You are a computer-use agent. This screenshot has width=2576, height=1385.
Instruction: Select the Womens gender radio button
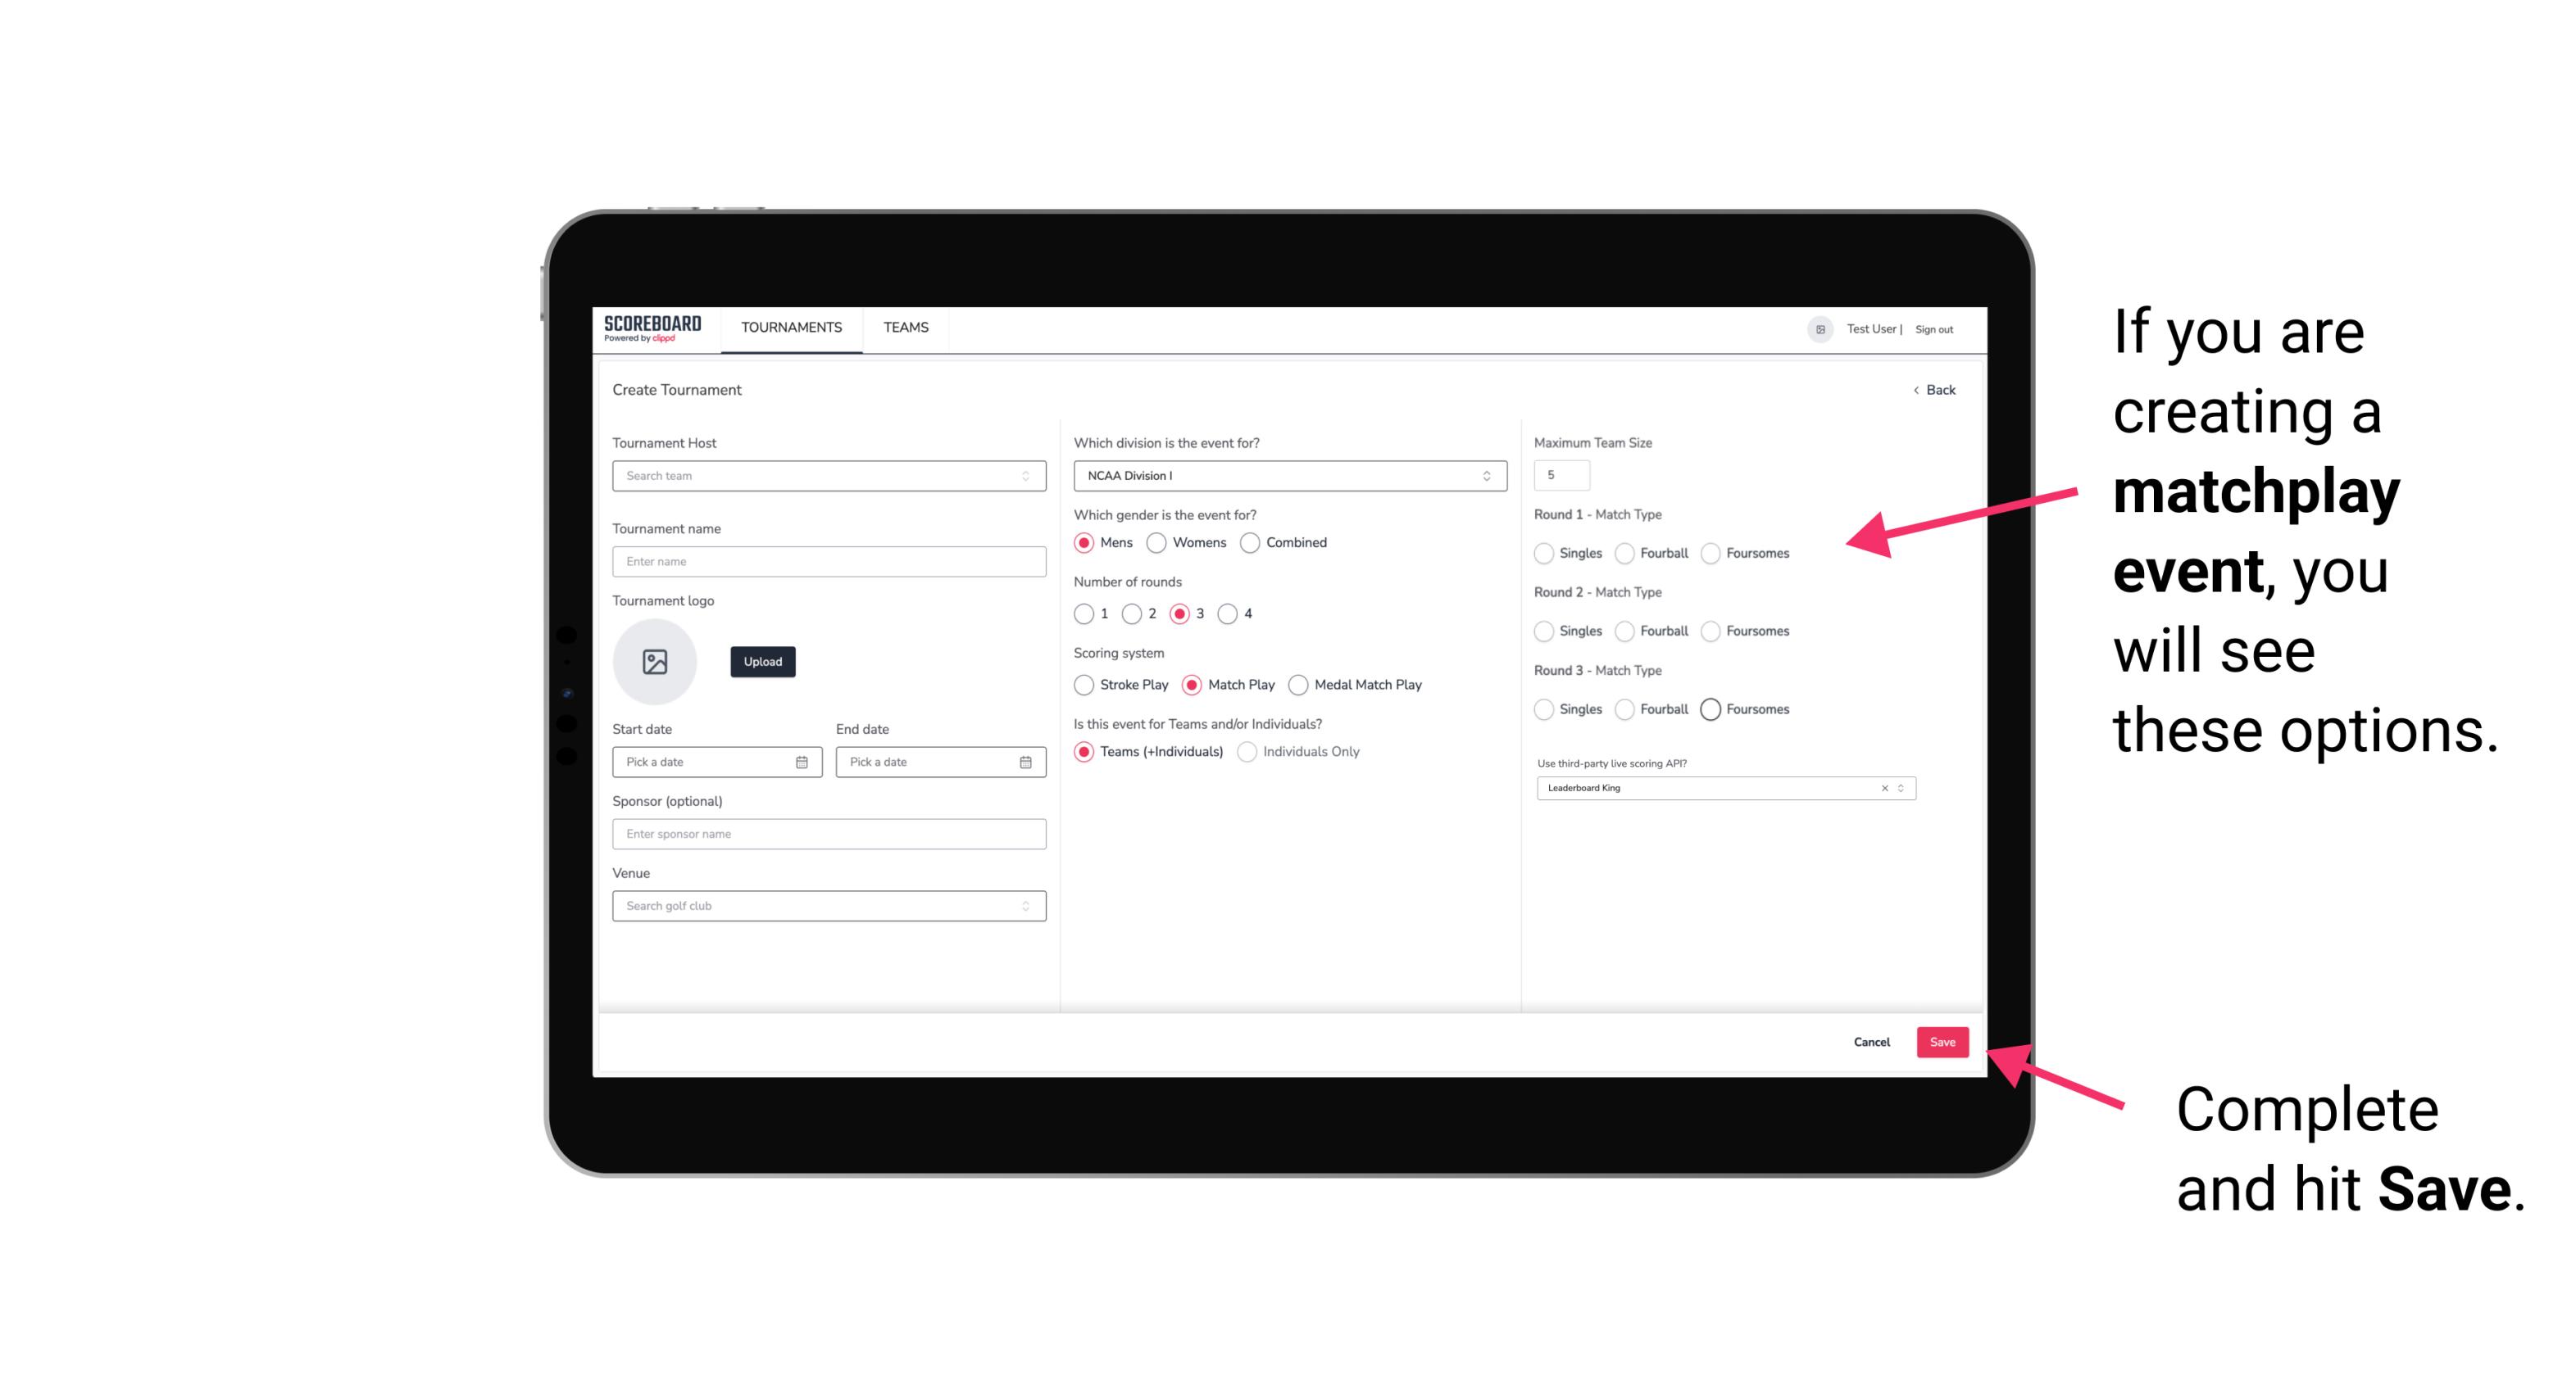1158,542
